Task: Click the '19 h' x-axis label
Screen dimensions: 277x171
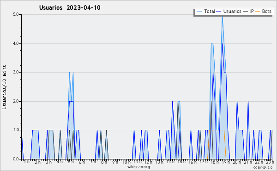Action: 226,162
